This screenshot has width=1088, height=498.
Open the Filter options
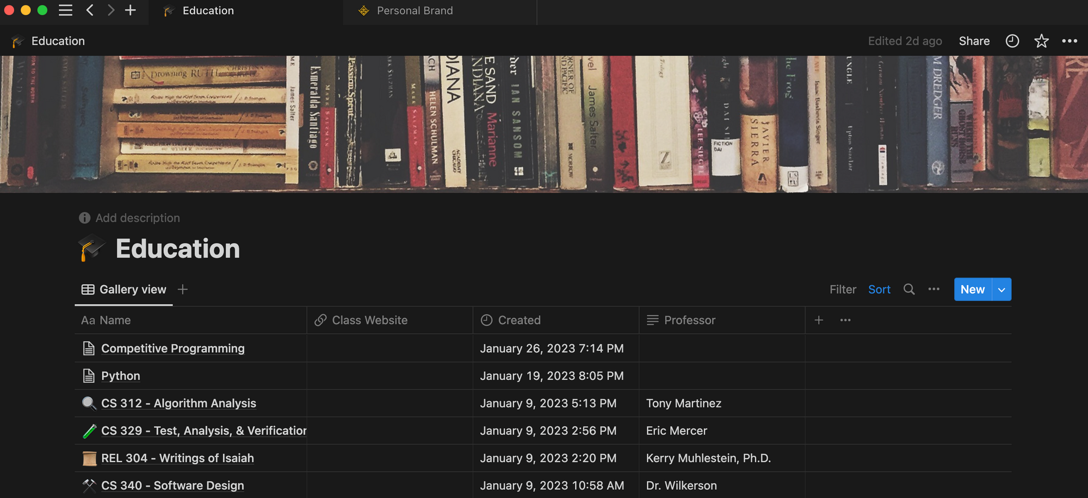[843, 290]
